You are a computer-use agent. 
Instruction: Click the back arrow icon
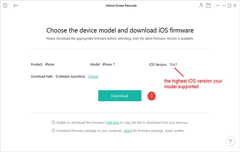tap(16, 5)
